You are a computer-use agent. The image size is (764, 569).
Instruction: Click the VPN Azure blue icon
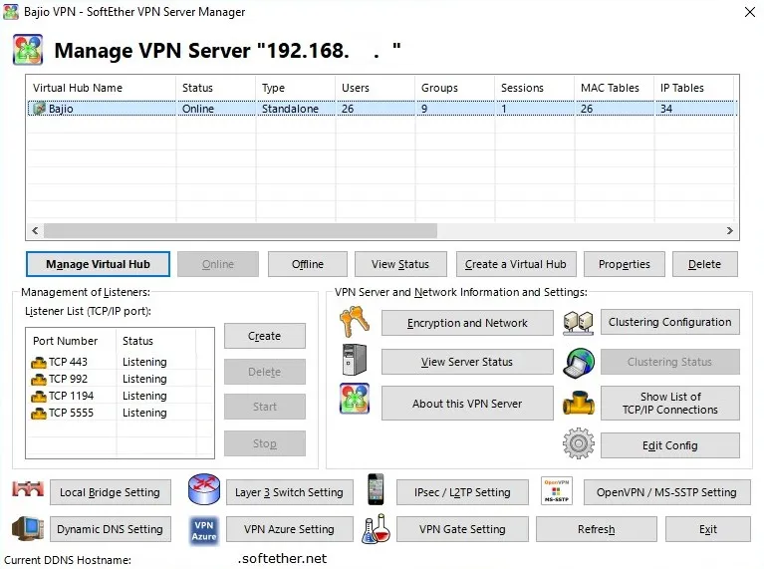[x=203, y=529]
